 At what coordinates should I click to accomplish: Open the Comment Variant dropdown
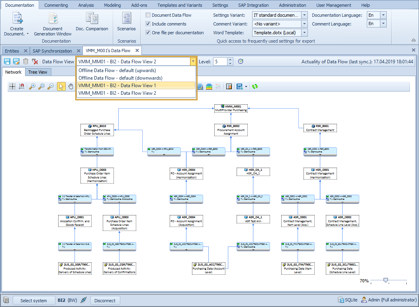click(304, 23)
